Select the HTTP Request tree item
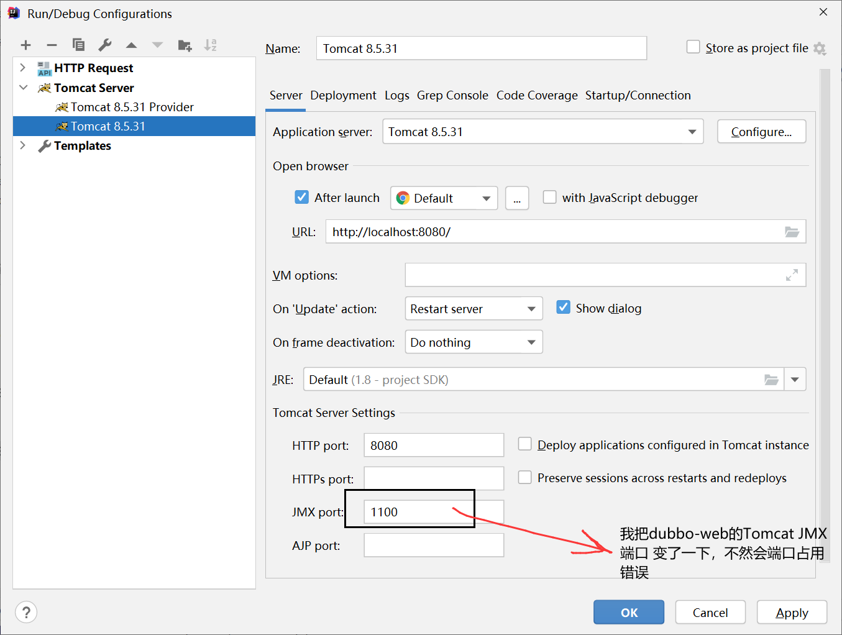Viewport: 842px width, 635px height. pyautogui.click(x=134, y=68)
